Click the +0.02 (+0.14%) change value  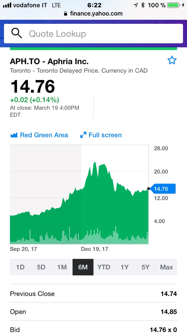click(35, 100)
